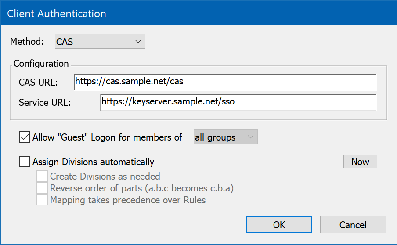Click into the CAS URL text field
Viewport: 397px width, 245px height.
[225, 82]
